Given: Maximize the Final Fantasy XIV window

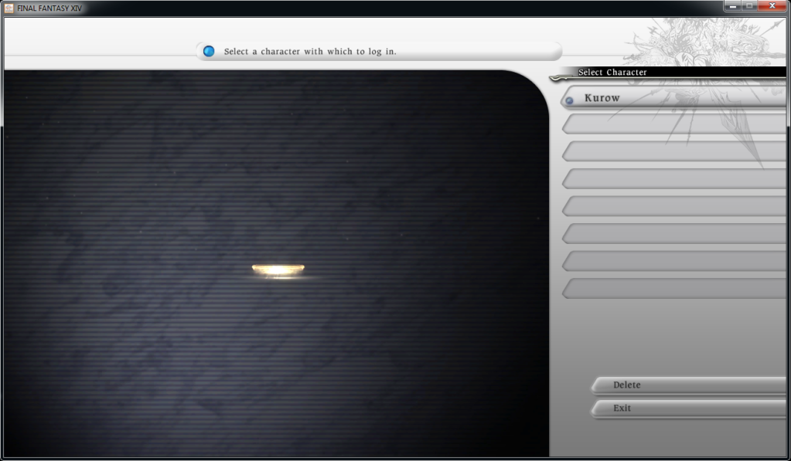Looking at the screenshot, I should point(749,6).
